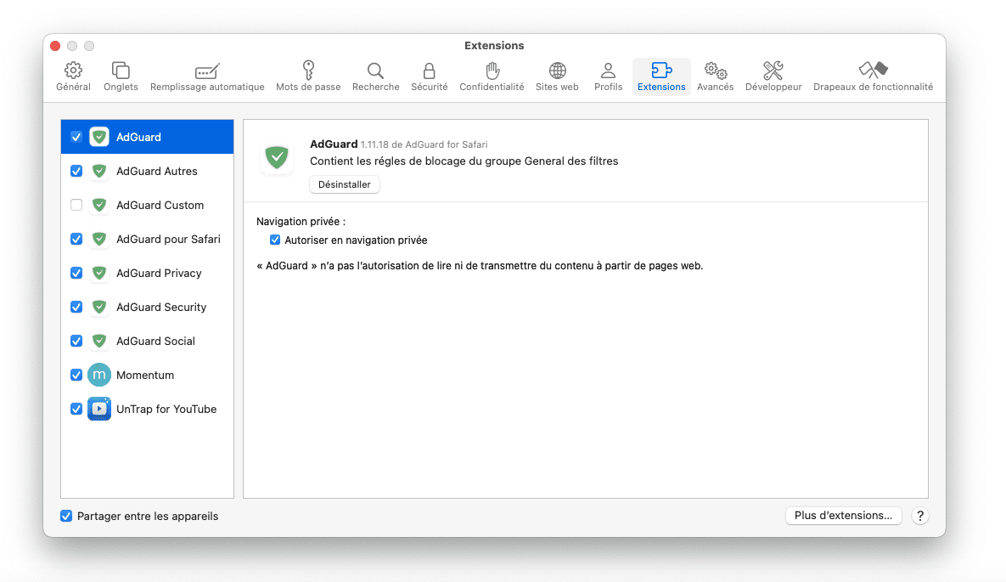This screenshot has width=1006, height=582.
Task: Select AdGuard Social row label
Action: point(155,341)
